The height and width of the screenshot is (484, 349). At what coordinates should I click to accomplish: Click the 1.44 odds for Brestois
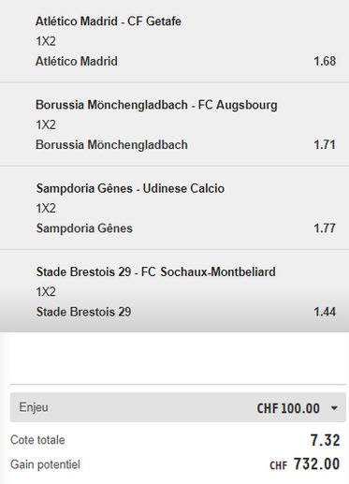click(x=325, y=312)
